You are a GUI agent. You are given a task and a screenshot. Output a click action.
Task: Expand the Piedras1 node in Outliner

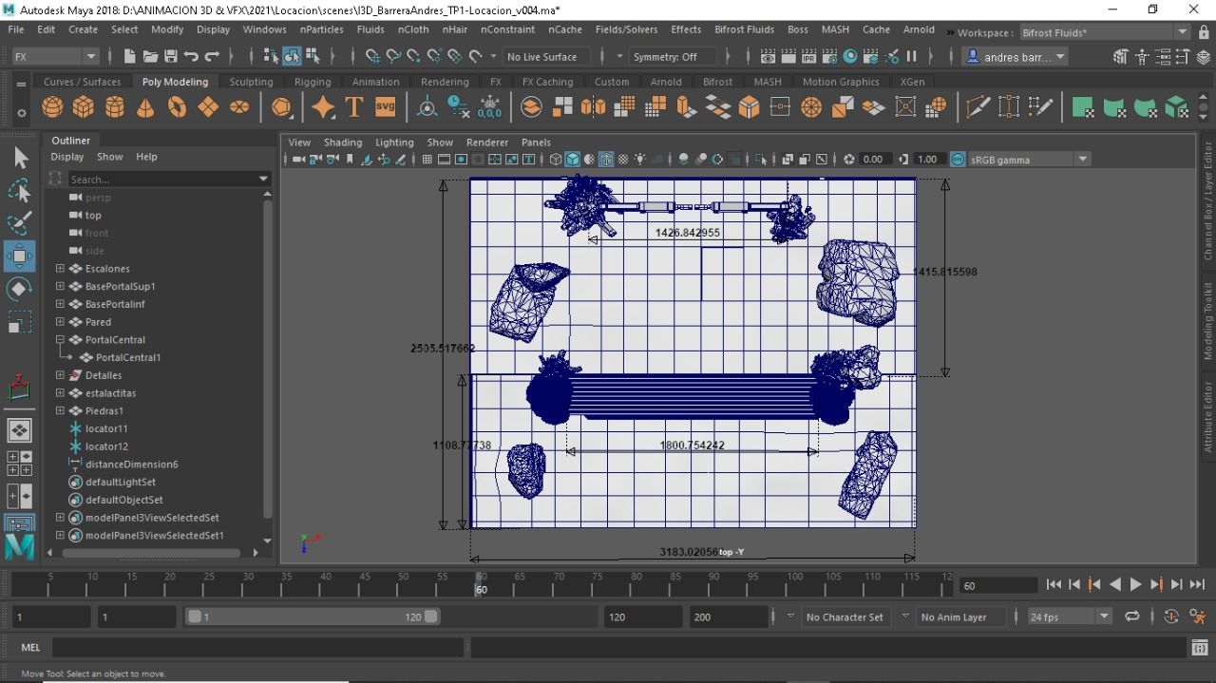60,411
